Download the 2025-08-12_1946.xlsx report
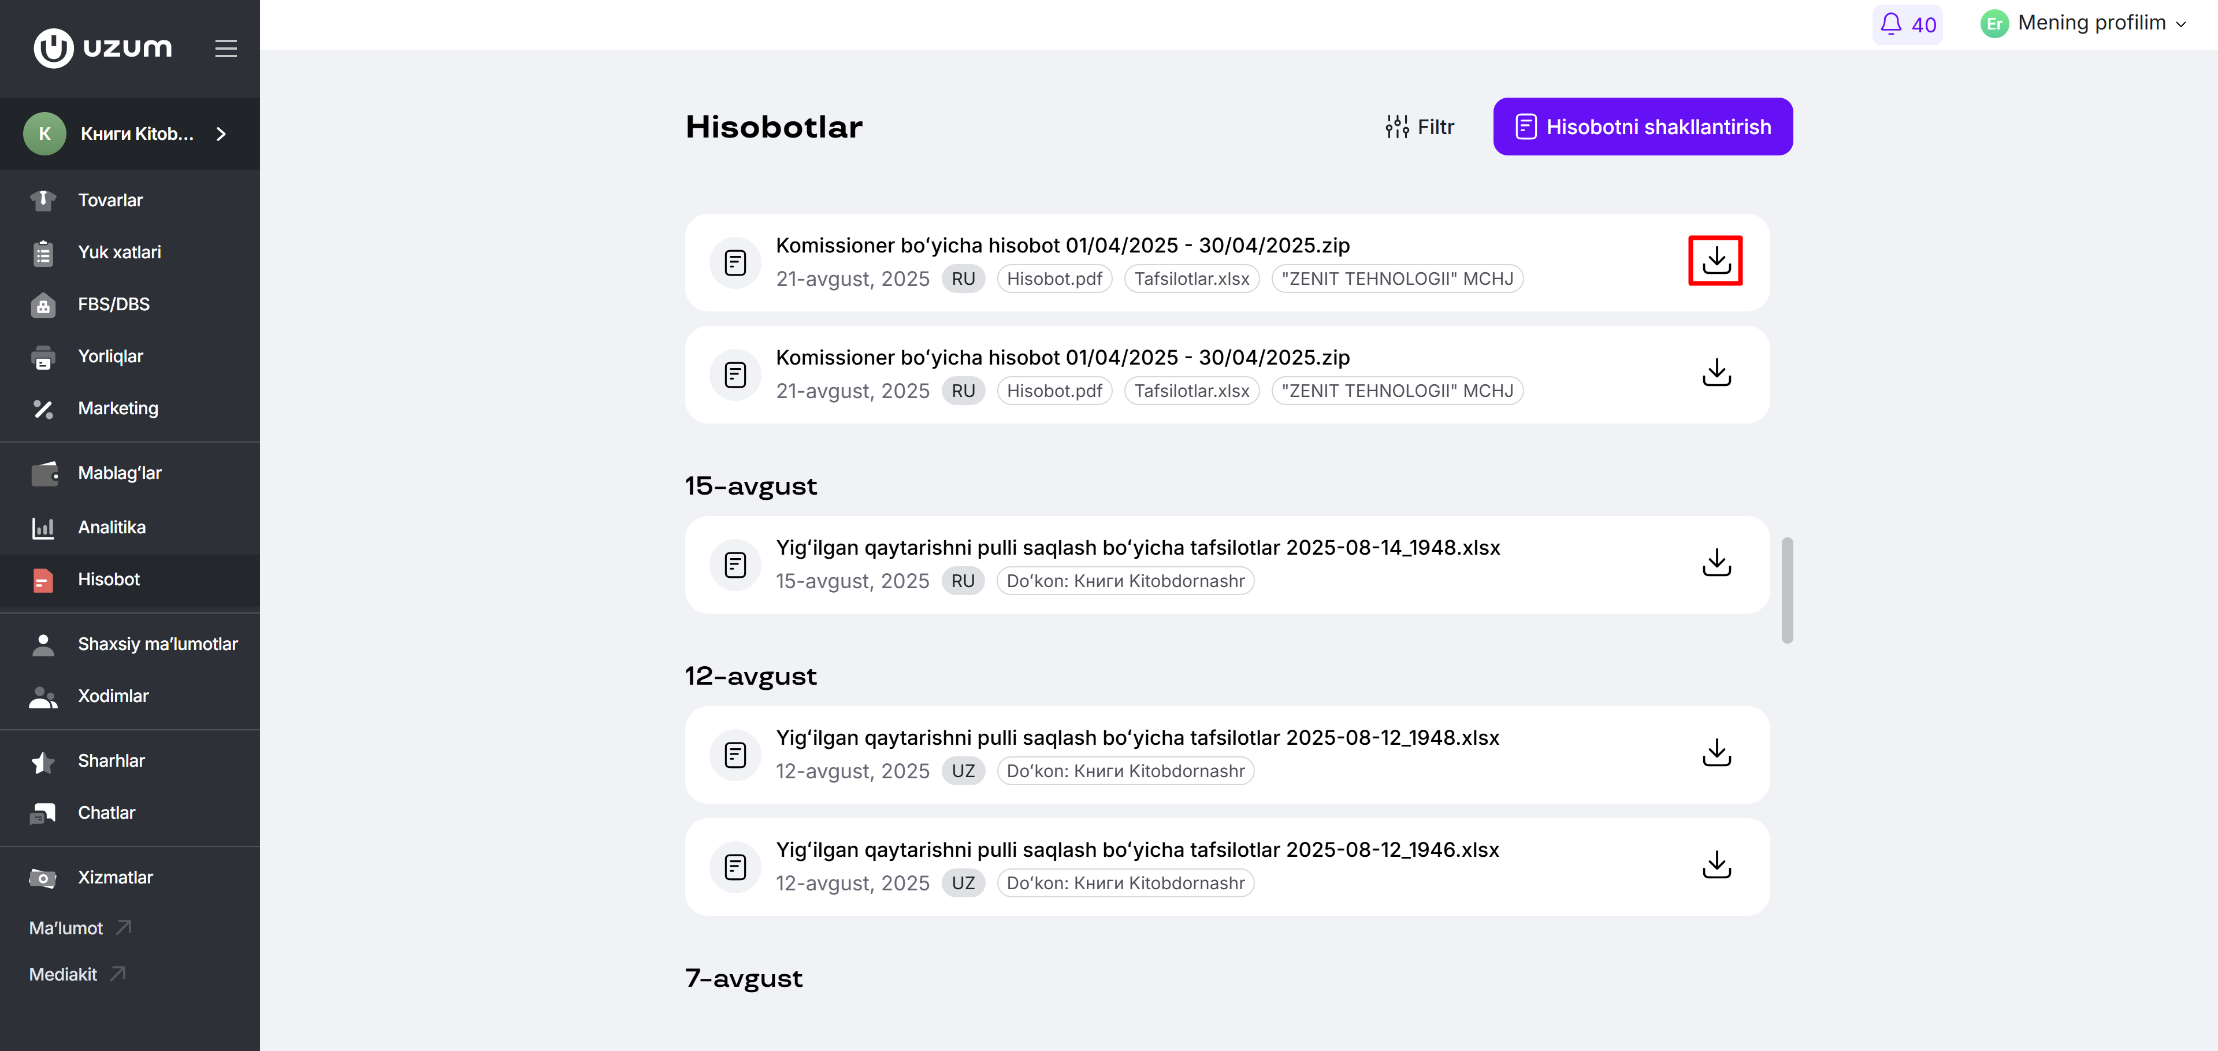 1716,865
